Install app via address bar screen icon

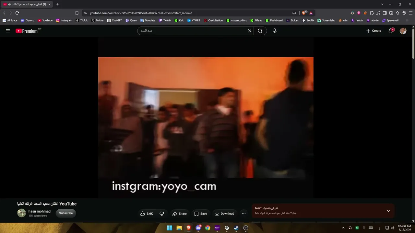click(294, 13)
